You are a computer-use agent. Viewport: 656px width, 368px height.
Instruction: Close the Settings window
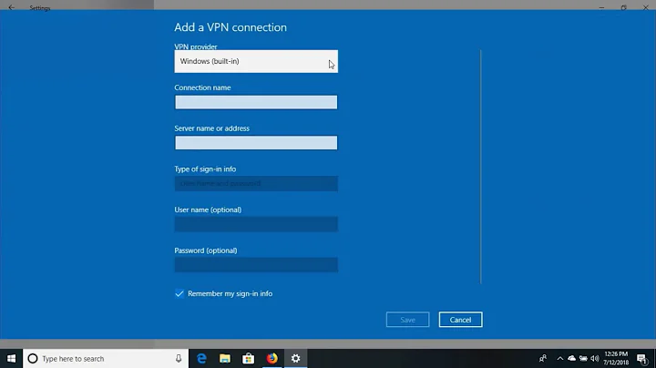click(646, 7)
